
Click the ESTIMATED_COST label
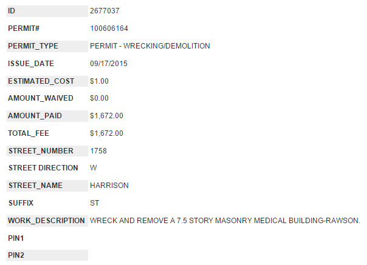click(x=41, y=81)
